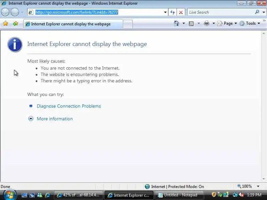This screenshot has width=267, height=200.
Task: Click the people quick launch icon
Action: pyautogui.click(x=40, y=195)
